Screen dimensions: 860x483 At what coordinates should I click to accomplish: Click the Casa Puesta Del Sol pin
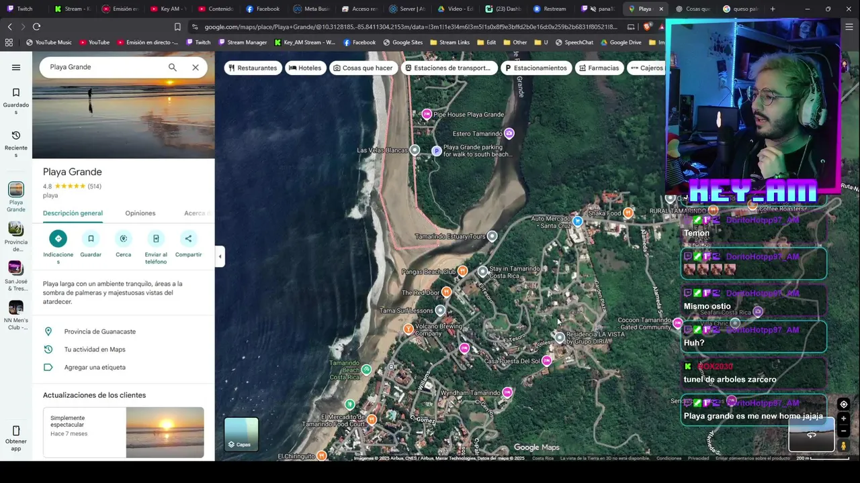(547, 361)
